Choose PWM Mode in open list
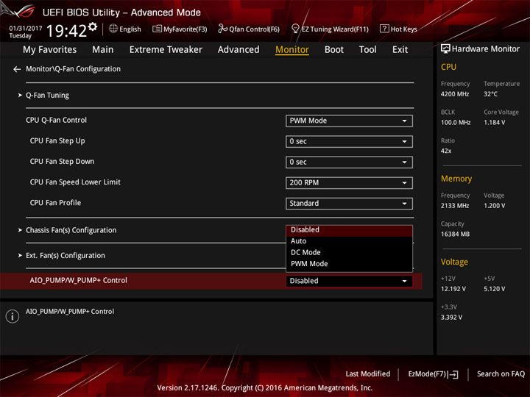530x397 pixels. click(349, 264)
